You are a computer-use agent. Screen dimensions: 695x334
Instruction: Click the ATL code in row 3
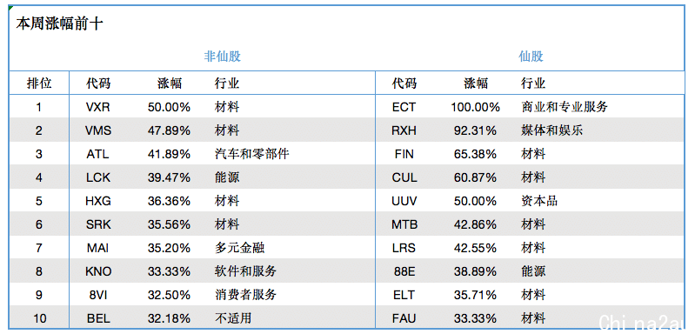click(98, 154)
